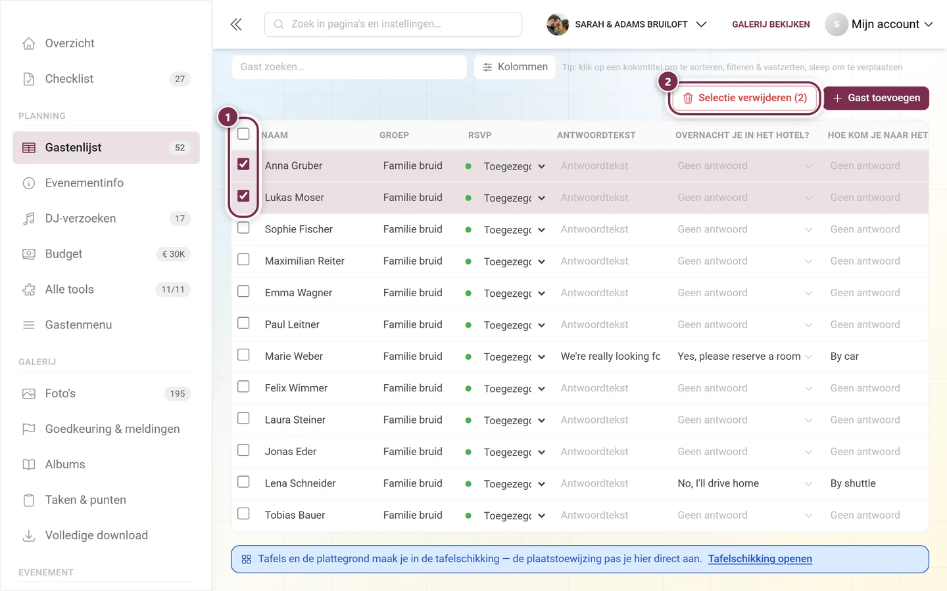The height and width of the screenshot is (591, 947).
Task: Check the checkbox for Sophie Fischer
Action: 243,228
